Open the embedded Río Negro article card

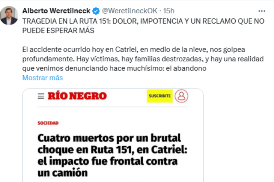click(x=113, y=135)
